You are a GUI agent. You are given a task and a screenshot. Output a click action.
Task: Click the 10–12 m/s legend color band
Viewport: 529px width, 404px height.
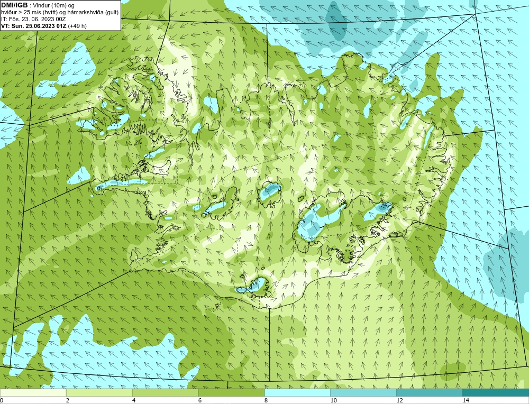[364, 392]
